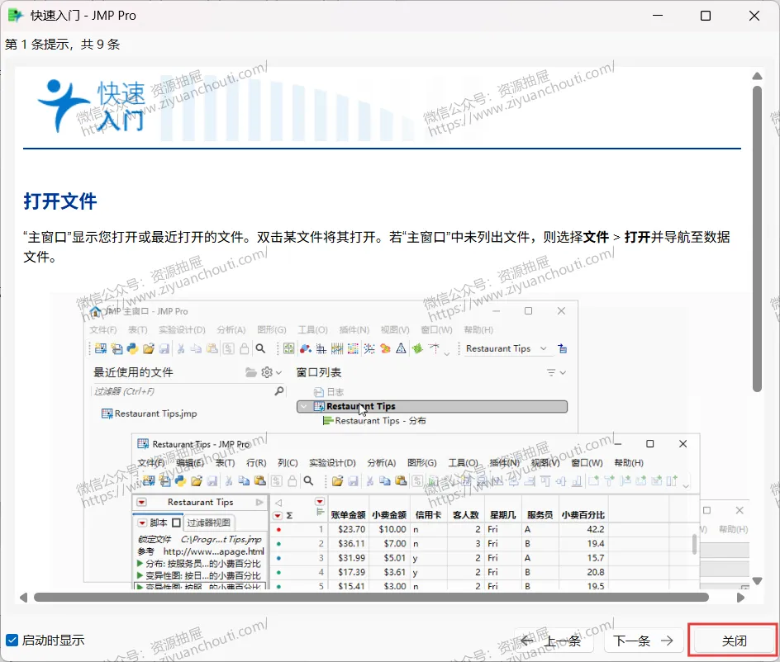The image size is (780, 662).
Task: Maximize the 快速入门 window
Action: [x=706, y=16]
